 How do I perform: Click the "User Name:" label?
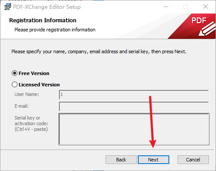pyautogui.click(x=27, y=94)
